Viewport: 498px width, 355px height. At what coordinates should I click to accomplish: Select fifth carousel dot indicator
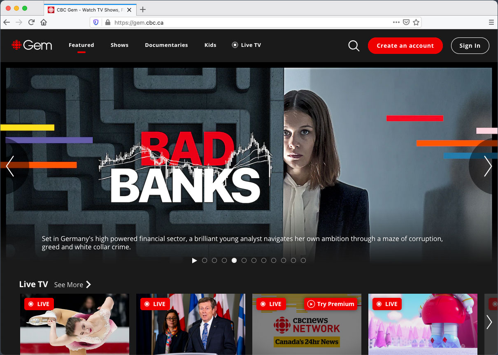pyautogui.click(x=244, y=260)
